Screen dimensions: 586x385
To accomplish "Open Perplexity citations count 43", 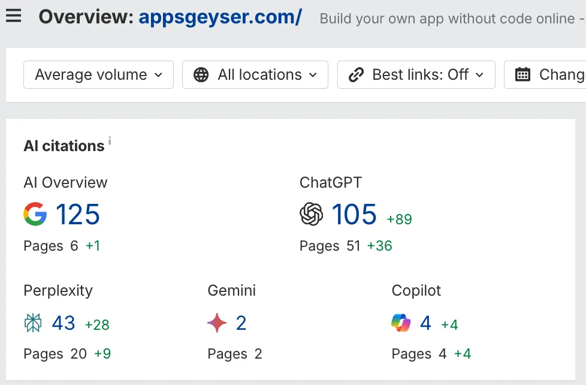I will (64, 323).
